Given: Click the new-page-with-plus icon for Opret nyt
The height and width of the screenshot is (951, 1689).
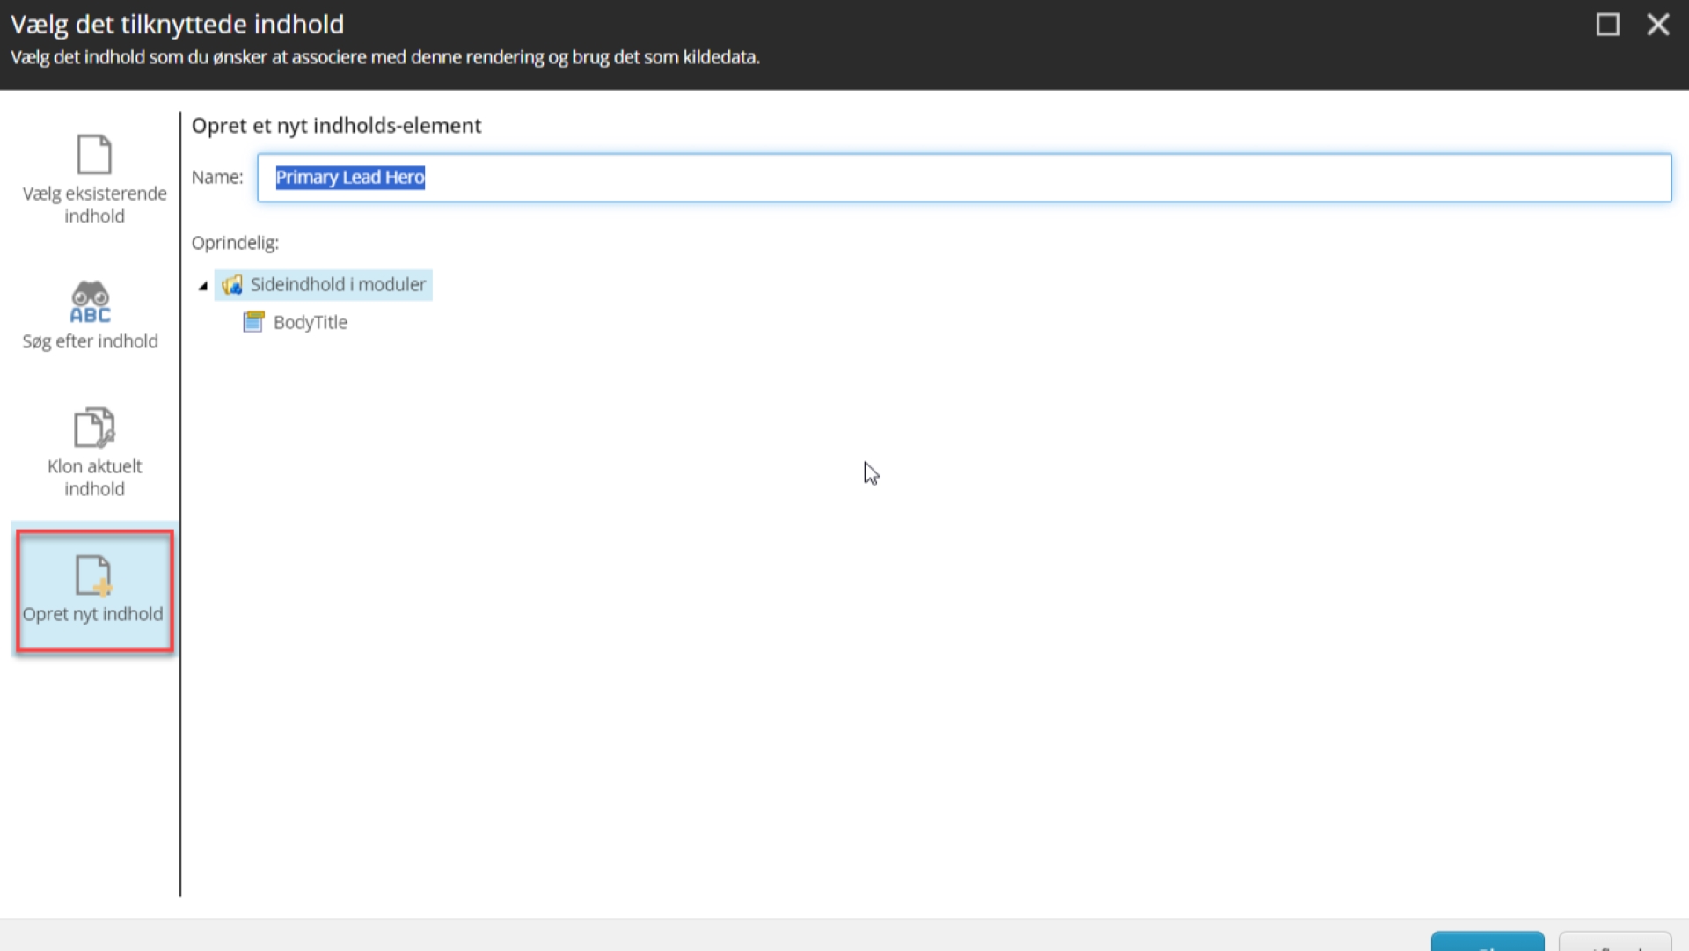Looking at the screenshot, I should click(93, 576).
